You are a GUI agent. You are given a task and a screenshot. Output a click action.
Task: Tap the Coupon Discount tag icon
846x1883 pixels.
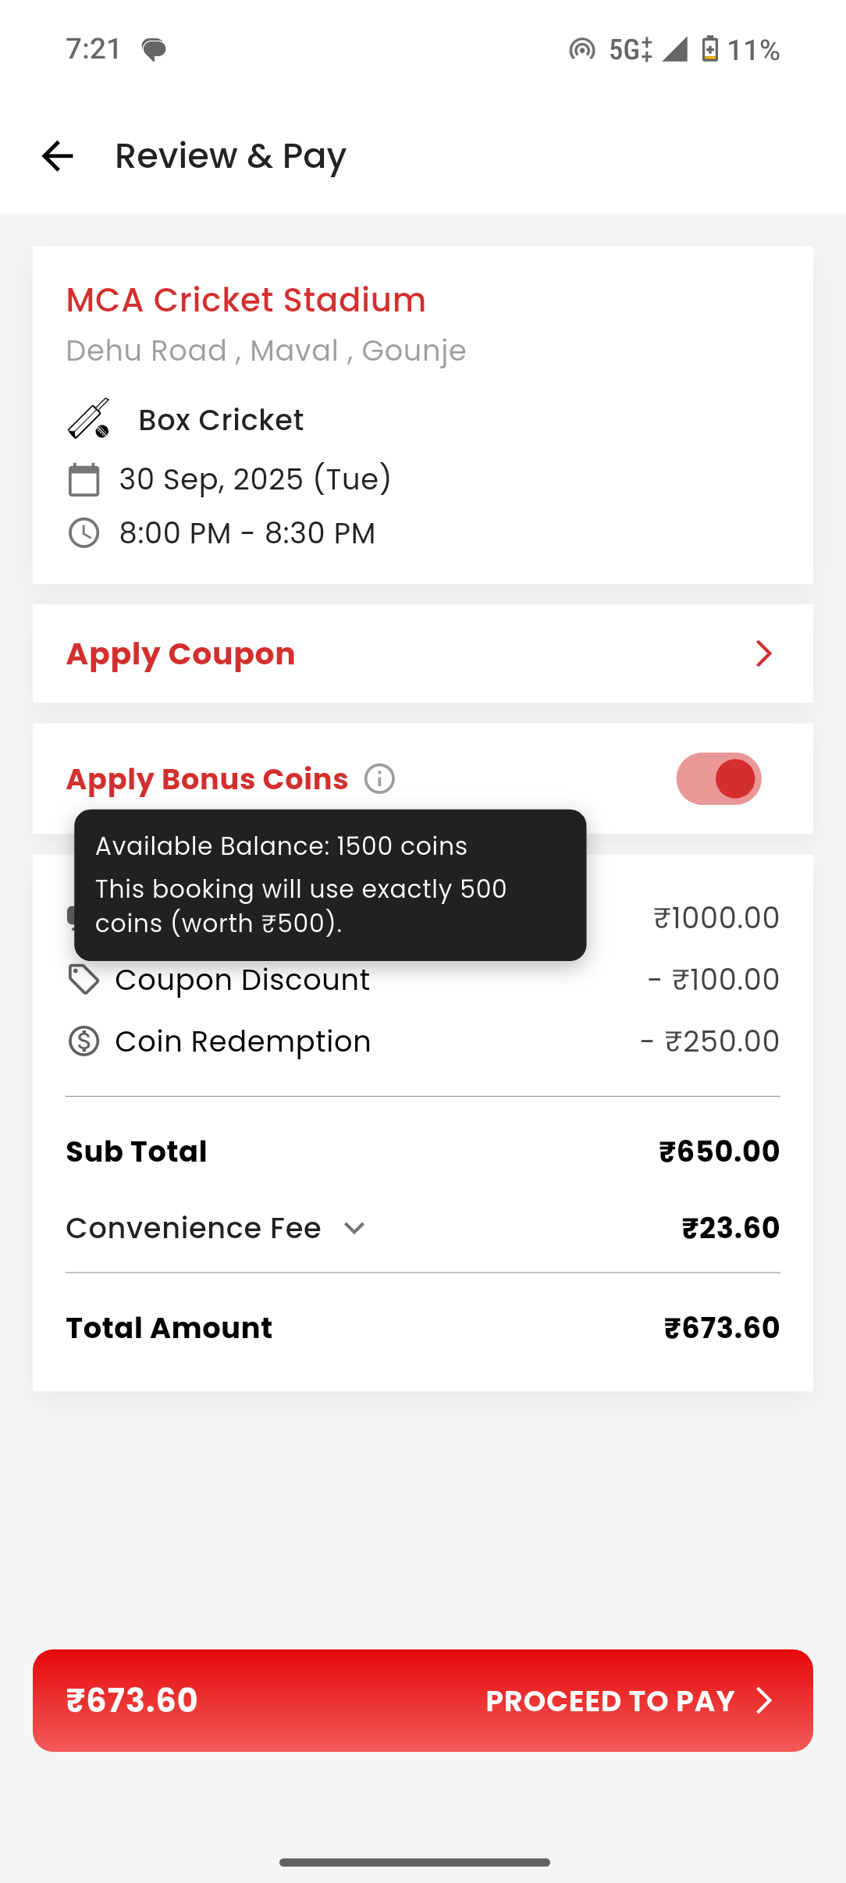point(84,980)
